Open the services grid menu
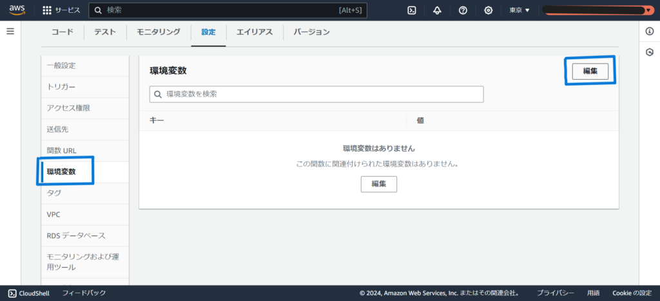 [x=47, y=10]
